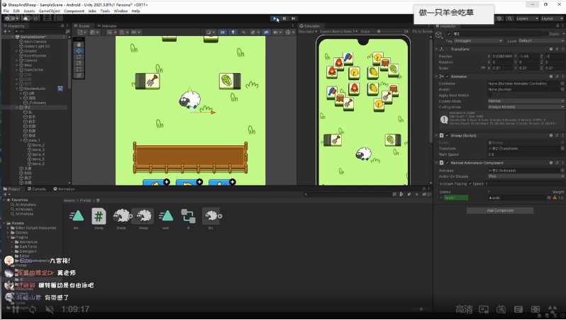Click the Pause button in the Unity toolbar
The width and height of the screenshot is (566, 320).
click(x=284, y=18)
